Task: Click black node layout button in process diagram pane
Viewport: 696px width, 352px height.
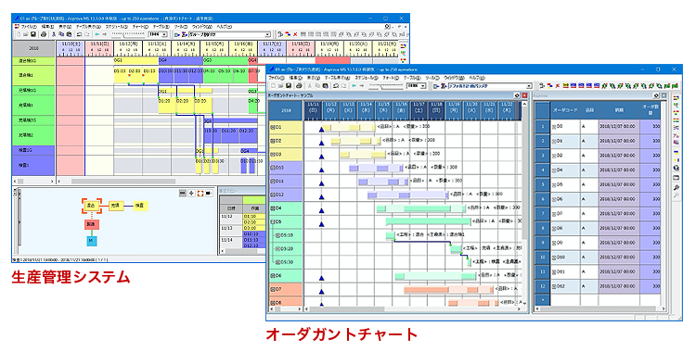Action: tap(209, 194)
